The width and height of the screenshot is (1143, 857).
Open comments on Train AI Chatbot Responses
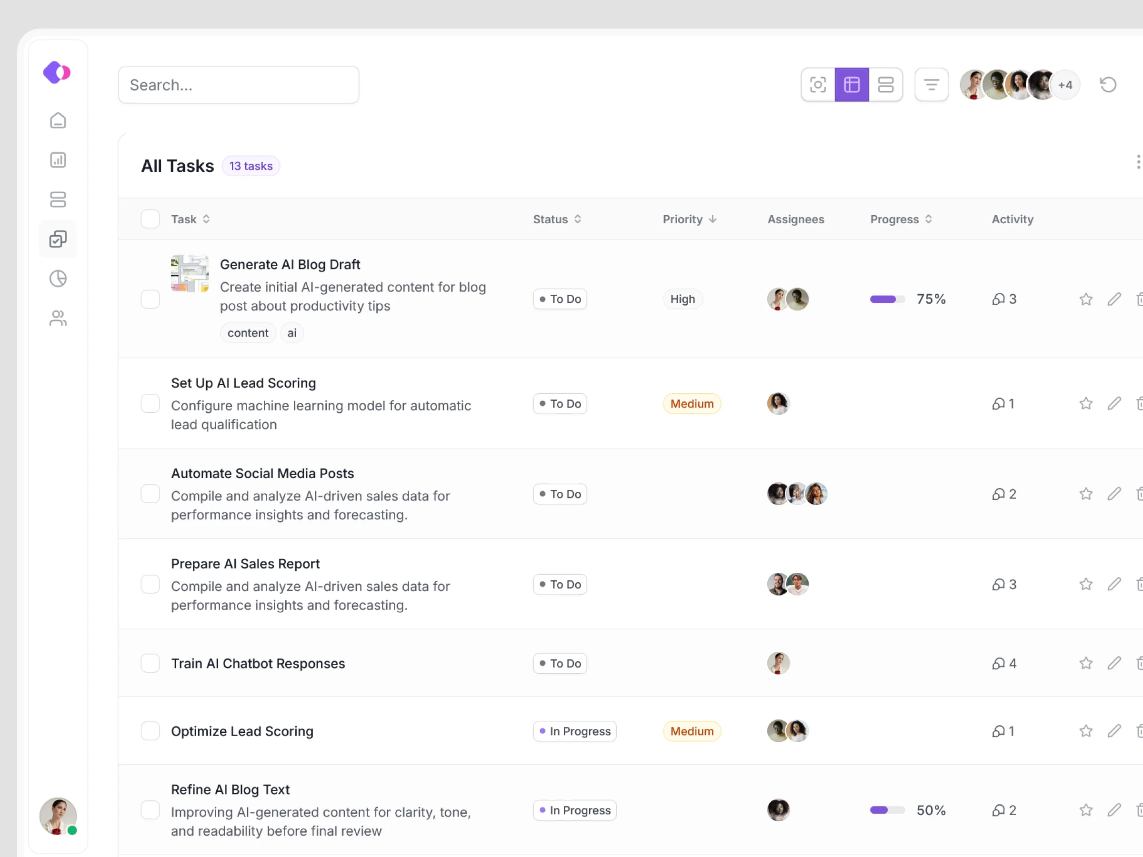click(x=1003, y=663)
